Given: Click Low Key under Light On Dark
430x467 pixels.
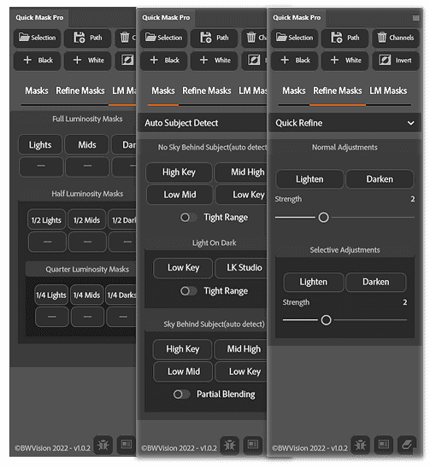Looking at the screenshot, I should [183, 268].
